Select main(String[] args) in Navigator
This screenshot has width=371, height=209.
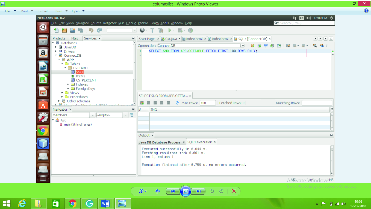[78, 124]
